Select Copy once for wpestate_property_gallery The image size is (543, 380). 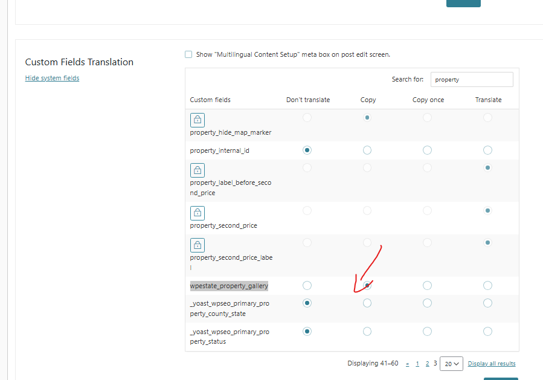428,285
